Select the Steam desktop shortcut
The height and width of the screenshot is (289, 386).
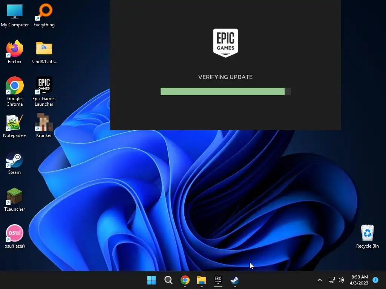coord(15,163)
